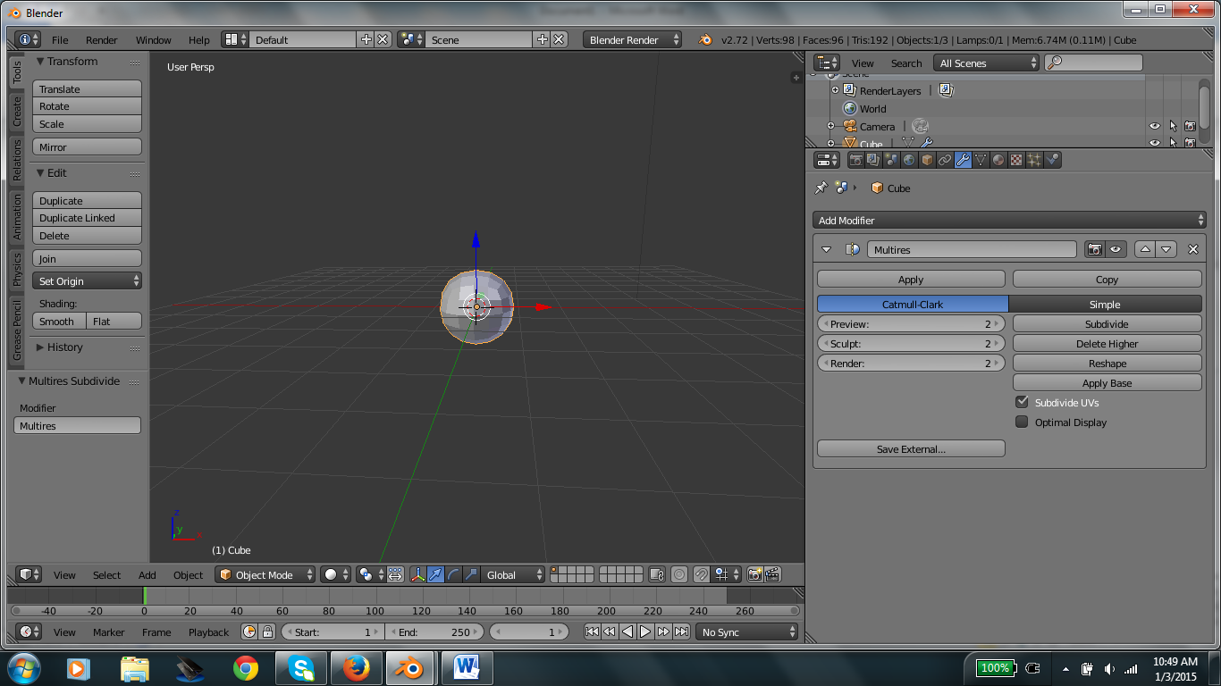The width and height of the screenshot is (1221, 686).
Task: Open the Material sphere properties icon
Action: point(998,160)
